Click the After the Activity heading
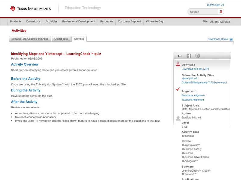Viewport: 241px width, 180px height. pyautogui.click(x=24, y=102)
